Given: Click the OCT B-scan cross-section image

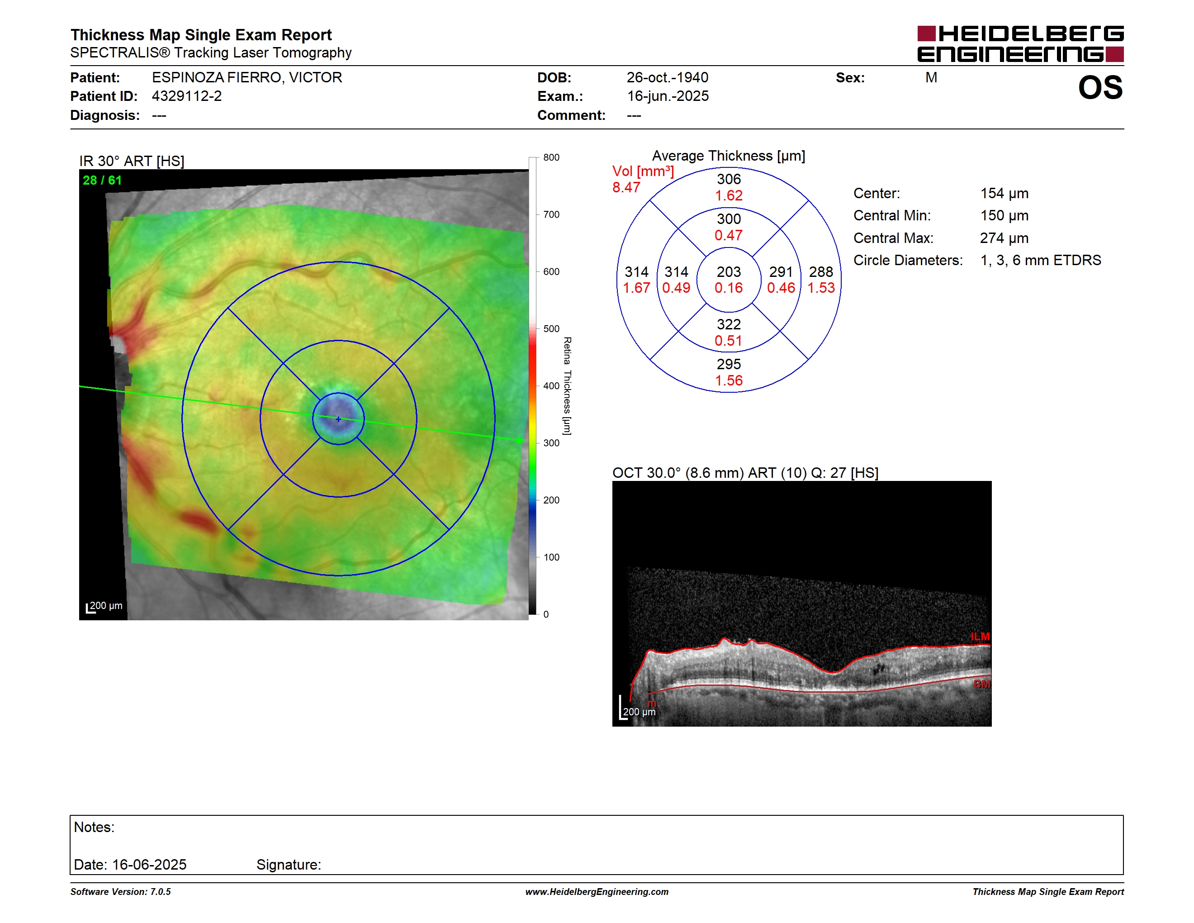Looking at the screenshot, I should (801, 604).
